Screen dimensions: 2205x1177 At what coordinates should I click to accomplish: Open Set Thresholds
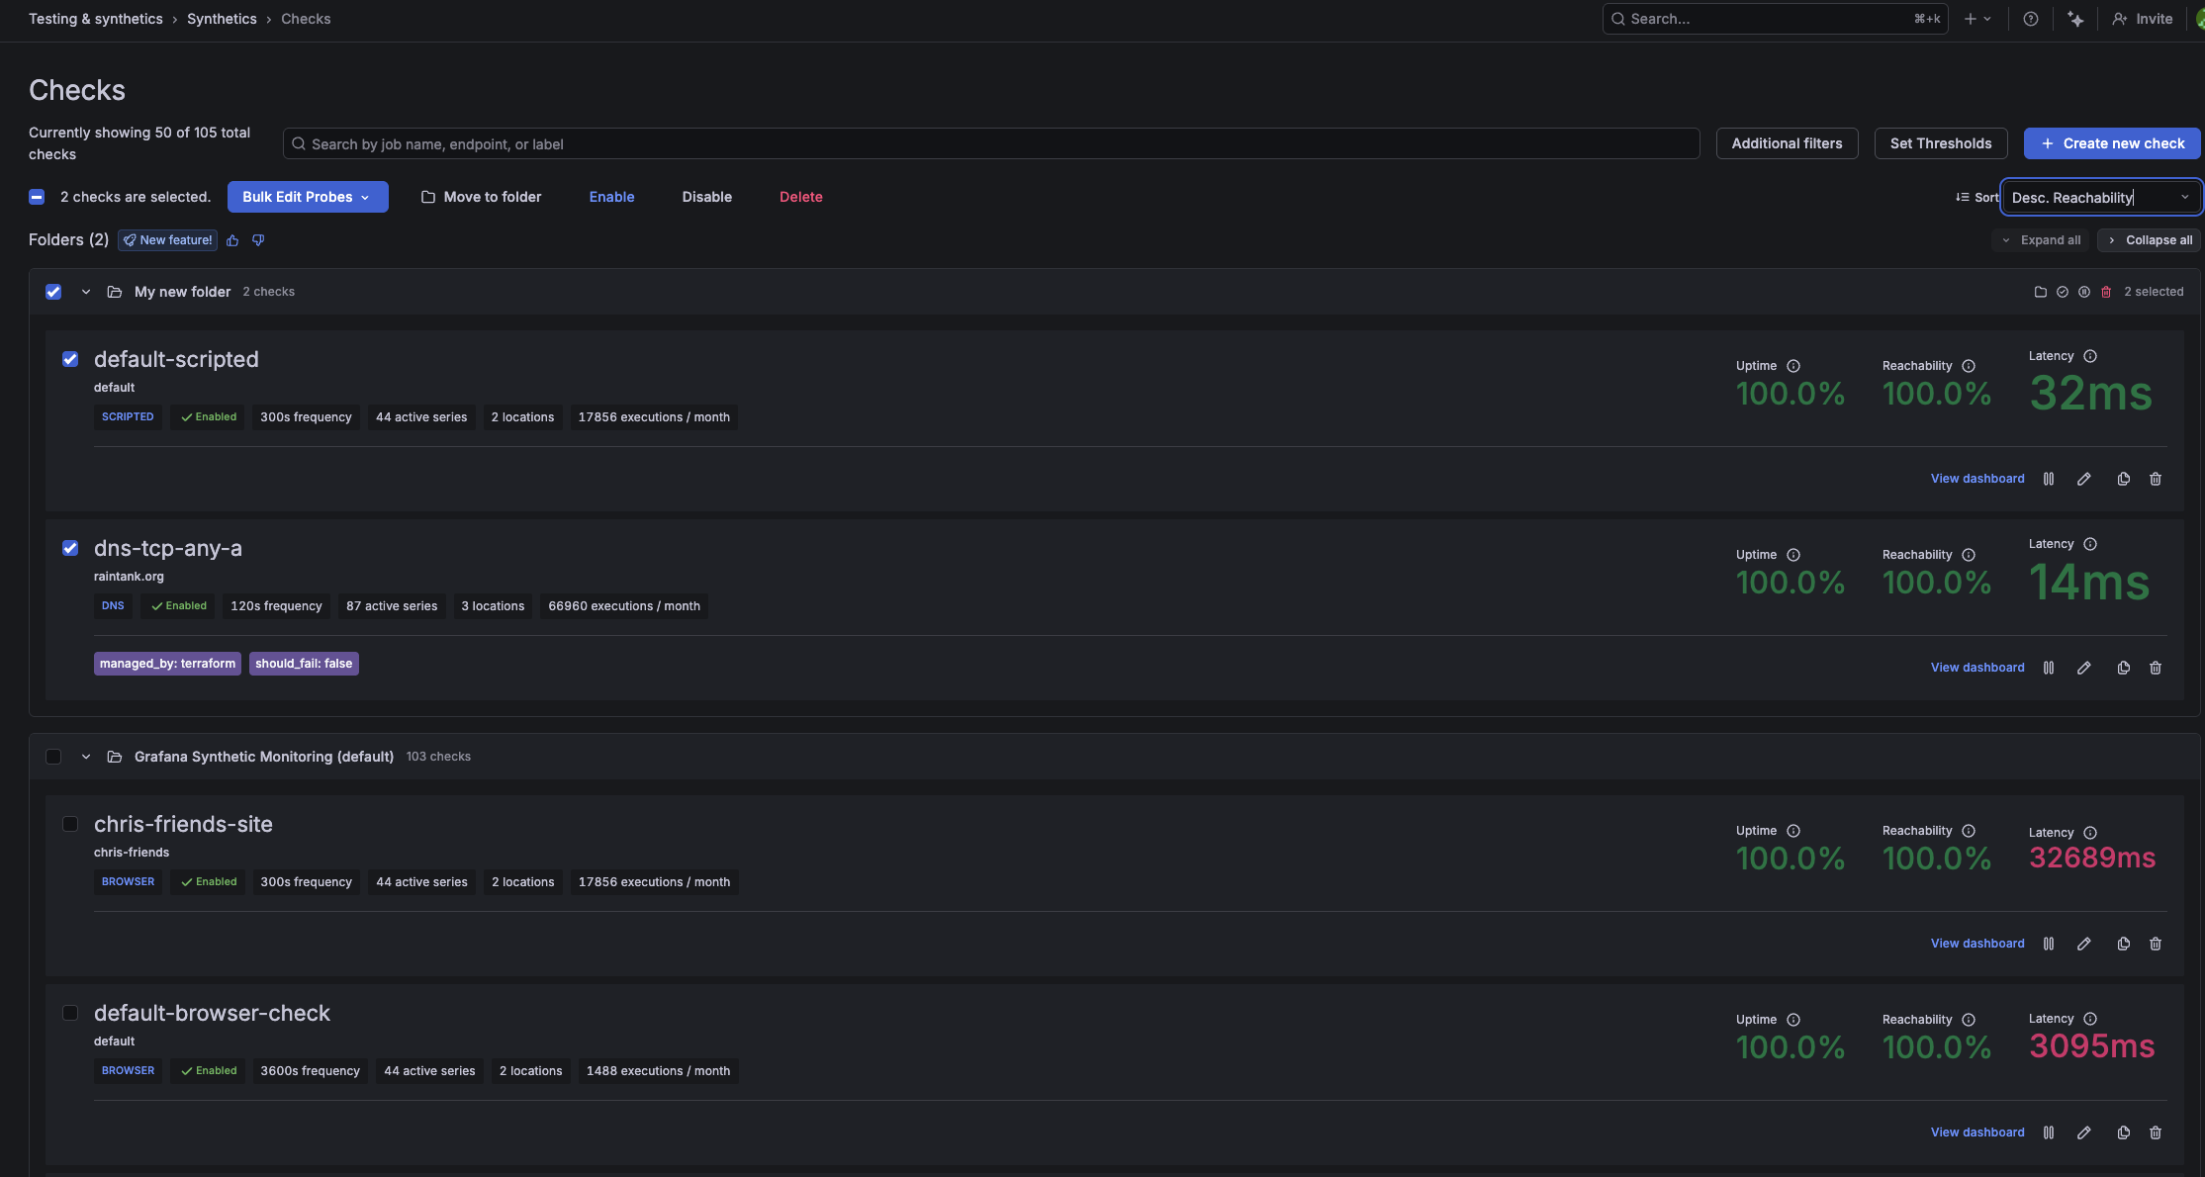pos(1941,143)
